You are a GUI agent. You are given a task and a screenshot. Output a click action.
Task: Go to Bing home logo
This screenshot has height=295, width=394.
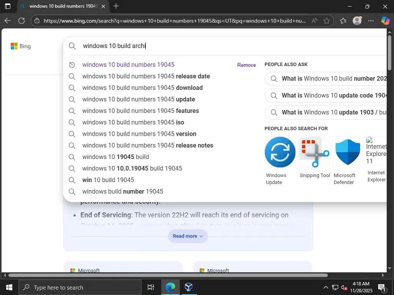pyautogui.click(x=21, y=46)
